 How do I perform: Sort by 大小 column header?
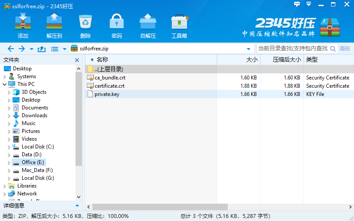point(239,59)
